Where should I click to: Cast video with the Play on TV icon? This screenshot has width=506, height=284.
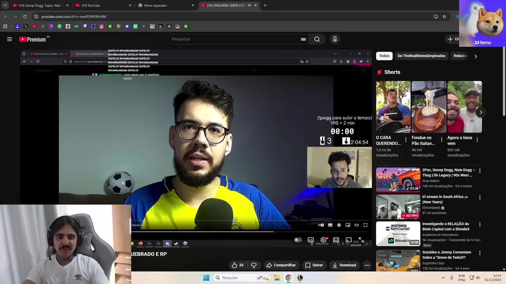coord(348,240)
